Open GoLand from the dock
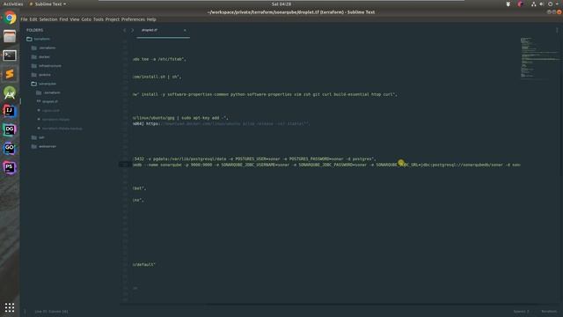This screenshot has height=317, width=563. coord(10,149)
